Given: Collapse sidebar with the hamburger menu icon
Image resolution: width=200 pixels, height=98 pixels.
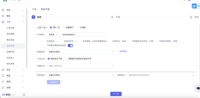Looking at the screenshot, I should (x=24, y=94).
